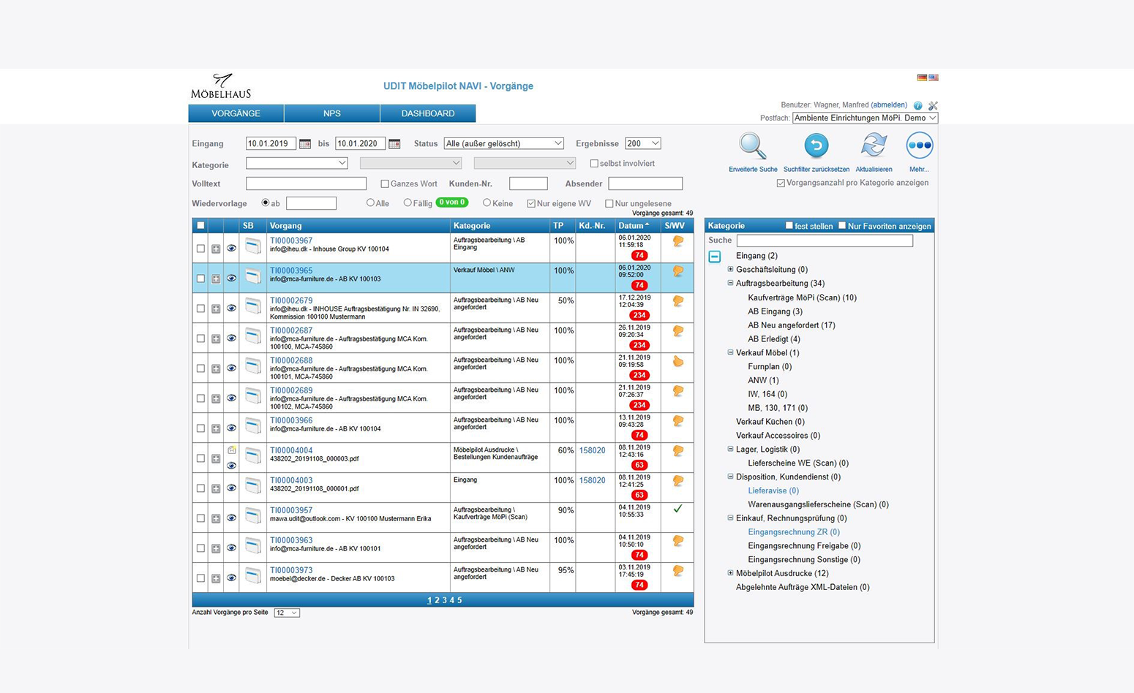Open the Mehr... dots icon
1134x693 pixels.
[x=920, y=145]
